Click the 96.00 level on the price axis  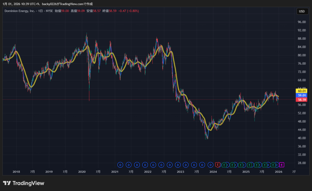pos(302,22)
